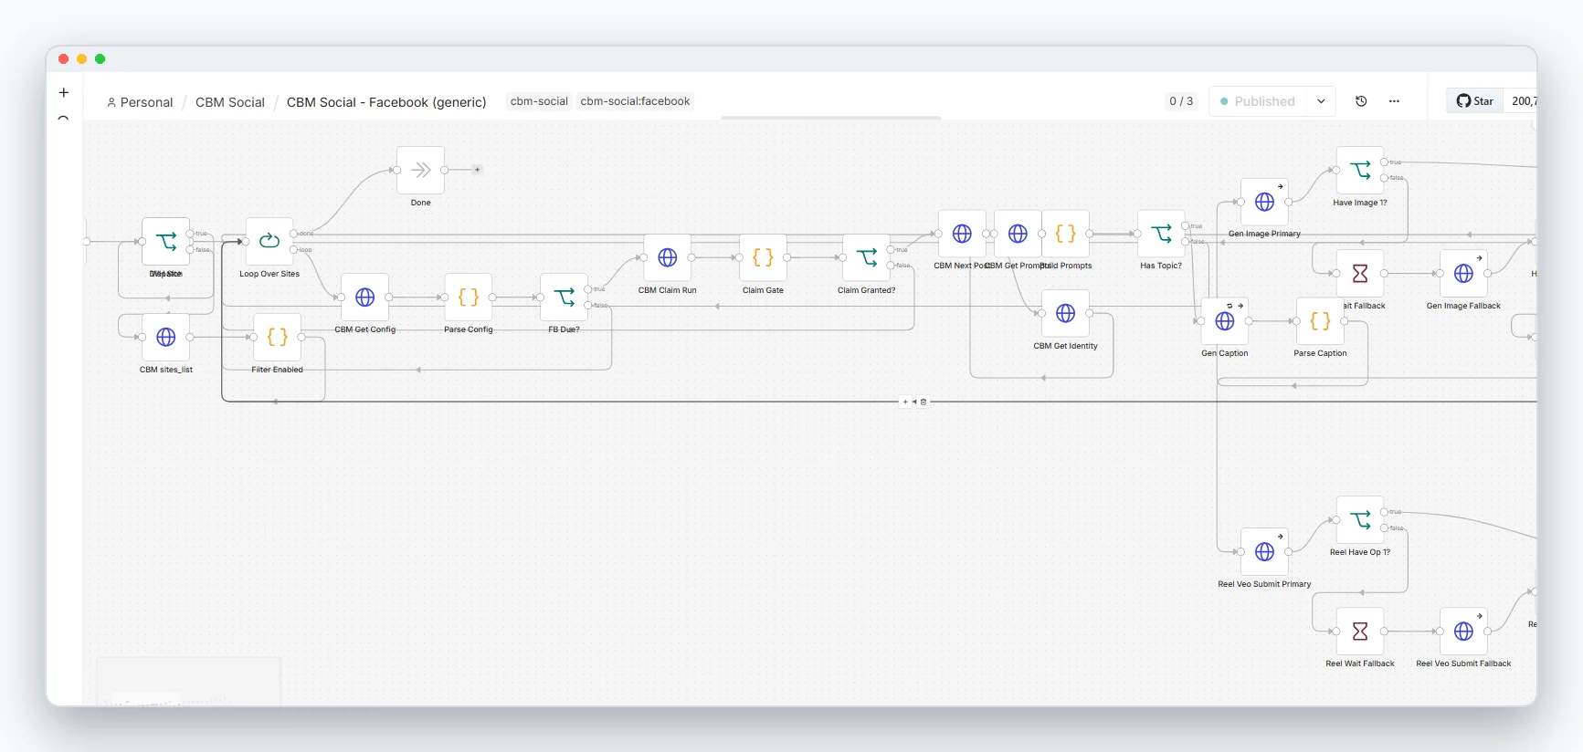Open the CBM Get Identity node
Image resolution: width=1583 pixels, height=752 pixels.
(x=1065, y=313)
